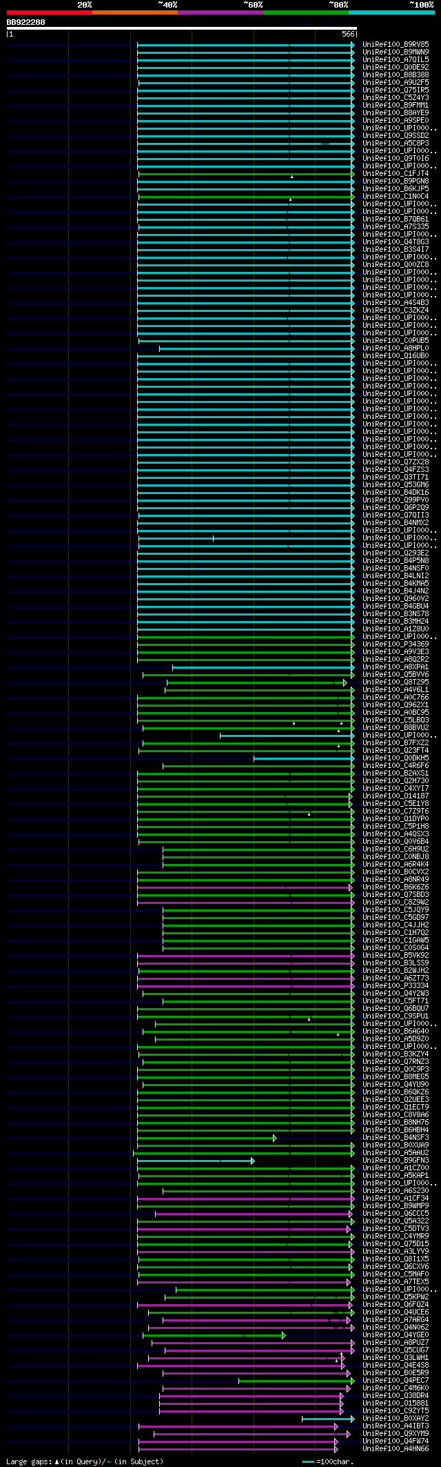The width and height of the screenshot is (441, 1467).
Task: Select label UniRef100_Q1DYP0
Action: tap(396, 818)
